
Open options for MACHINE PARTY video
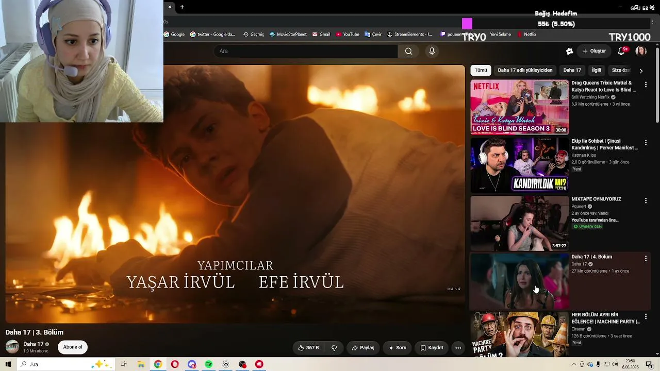[x=646, y=316]
